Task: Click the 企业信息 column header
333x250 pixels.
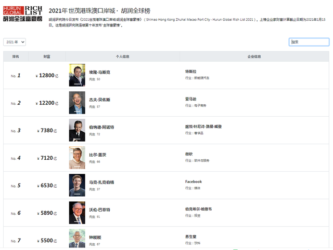Action: [x=254, y=57]
